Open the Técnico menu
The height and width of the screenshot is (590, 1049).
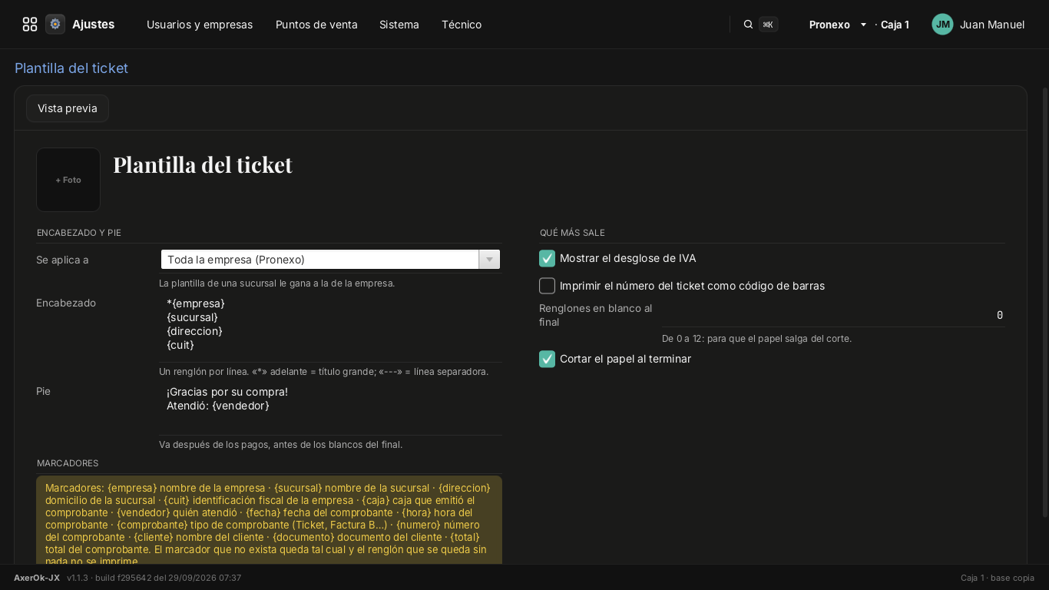tap(462, 25)
